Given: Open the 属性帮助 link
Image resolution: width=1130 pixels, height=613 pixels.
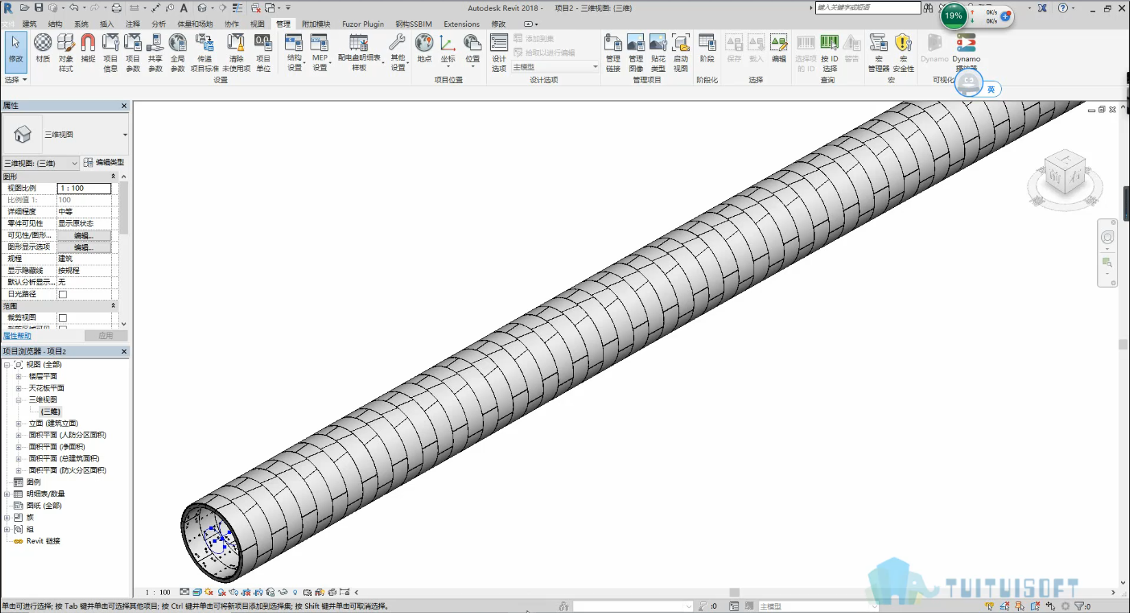Looking at the screenshot, I should pos(17,335).
